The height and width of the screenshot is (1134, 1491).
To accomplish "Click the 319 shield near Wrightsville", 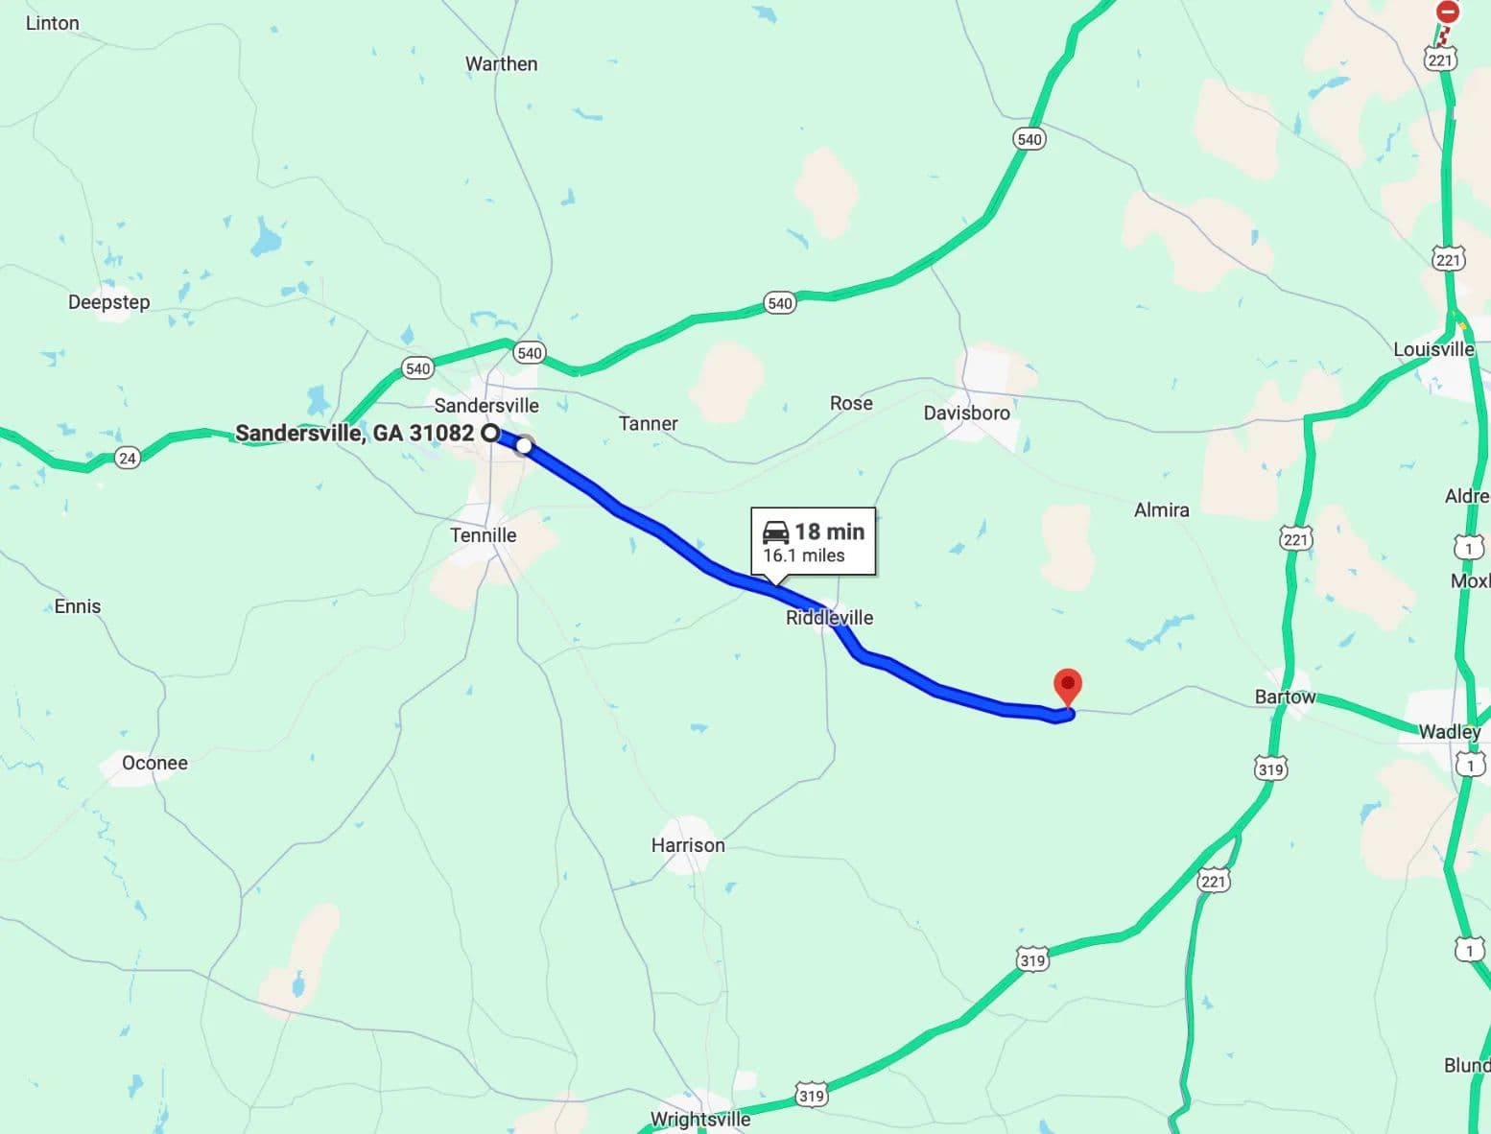I will click(811, 1095).
